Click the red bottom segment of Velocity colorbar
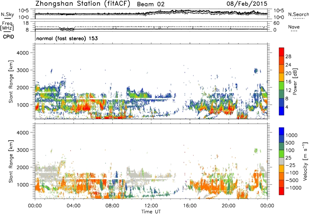The image size is (309, 214). (x=282, y=191)
